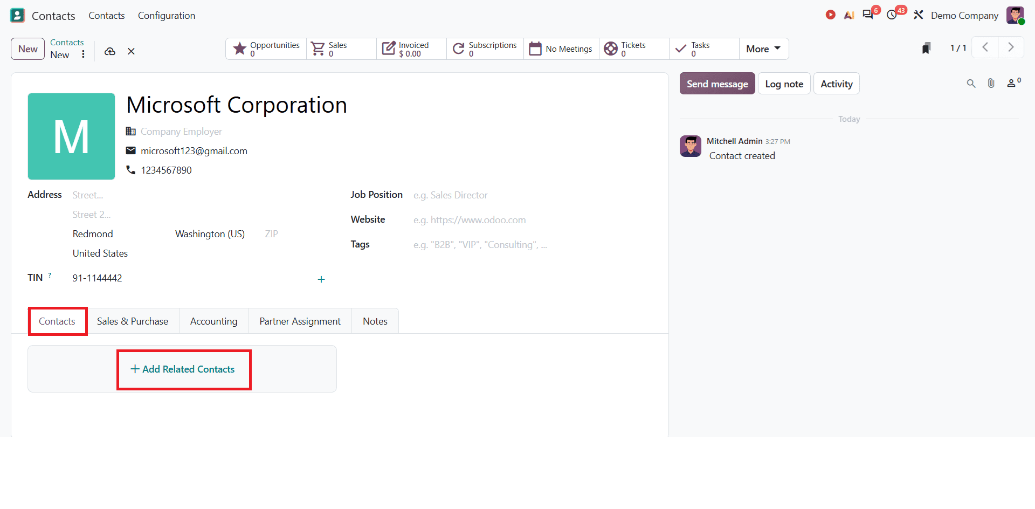This screenshot has height=509, width=1035.
Task: Click the save cloud upload icon
Action: pyautogui.click(x=110, y=51)
